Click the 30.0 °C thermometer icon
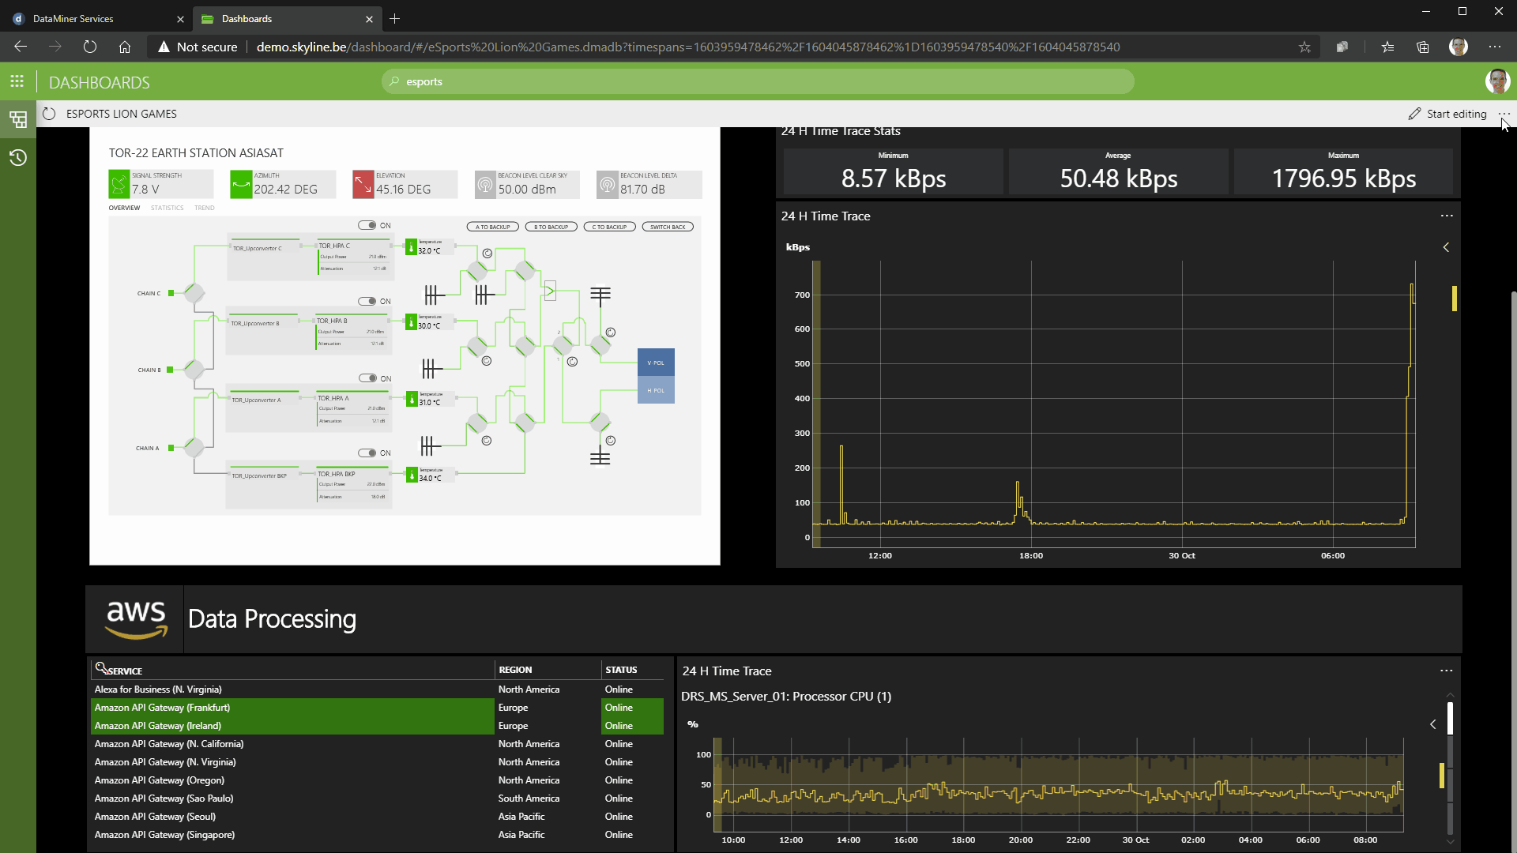This screenshot has width=1517, height=853. click(x=411, y=322)
